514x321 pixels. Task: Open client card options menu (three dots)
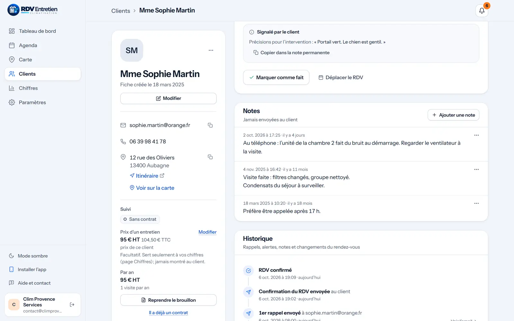[x=211, y=50]
